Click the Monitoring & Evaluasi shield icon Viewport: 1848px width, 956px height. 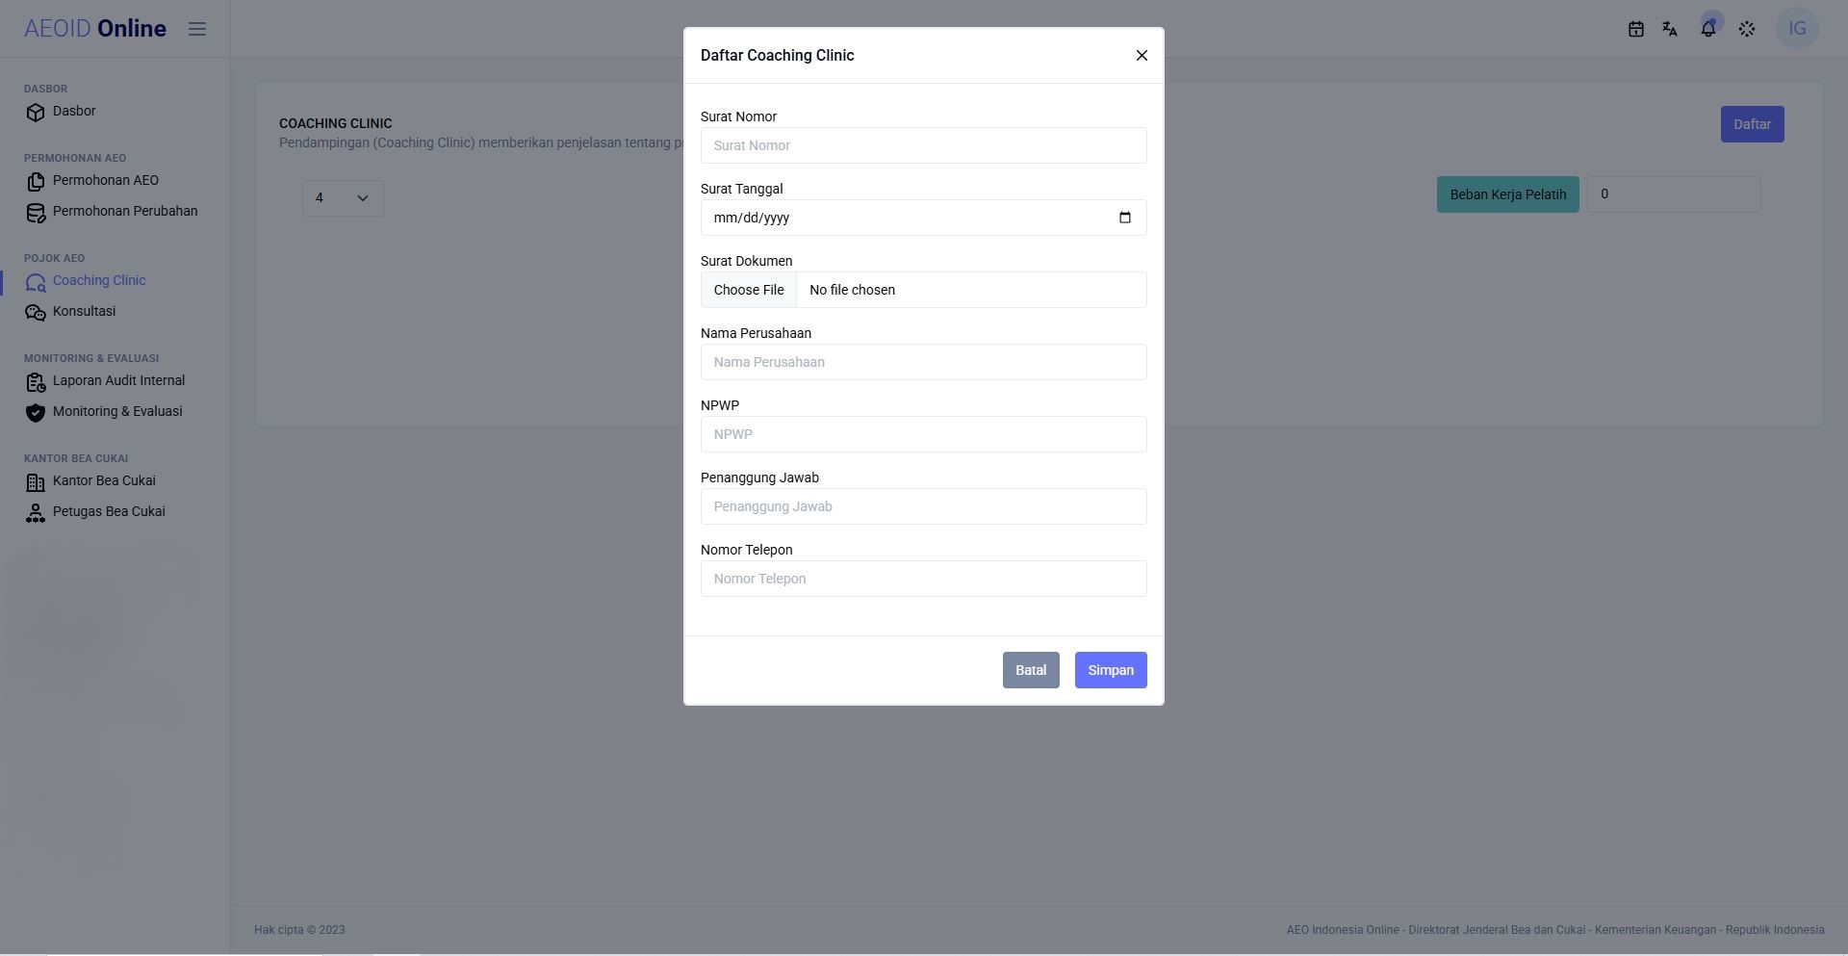(x=36, y=413)
